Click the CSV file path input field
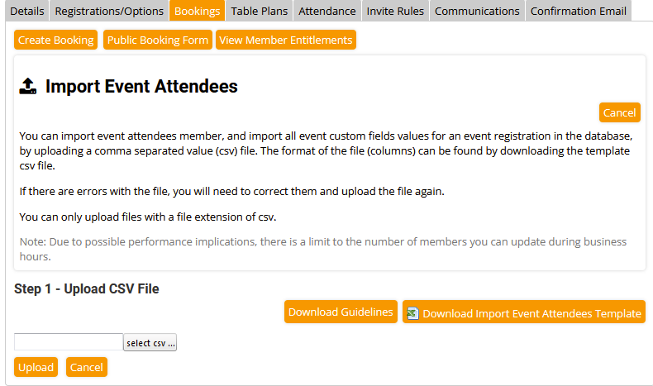The height and width of the screenshot is (386, 653). pos(69,342)
